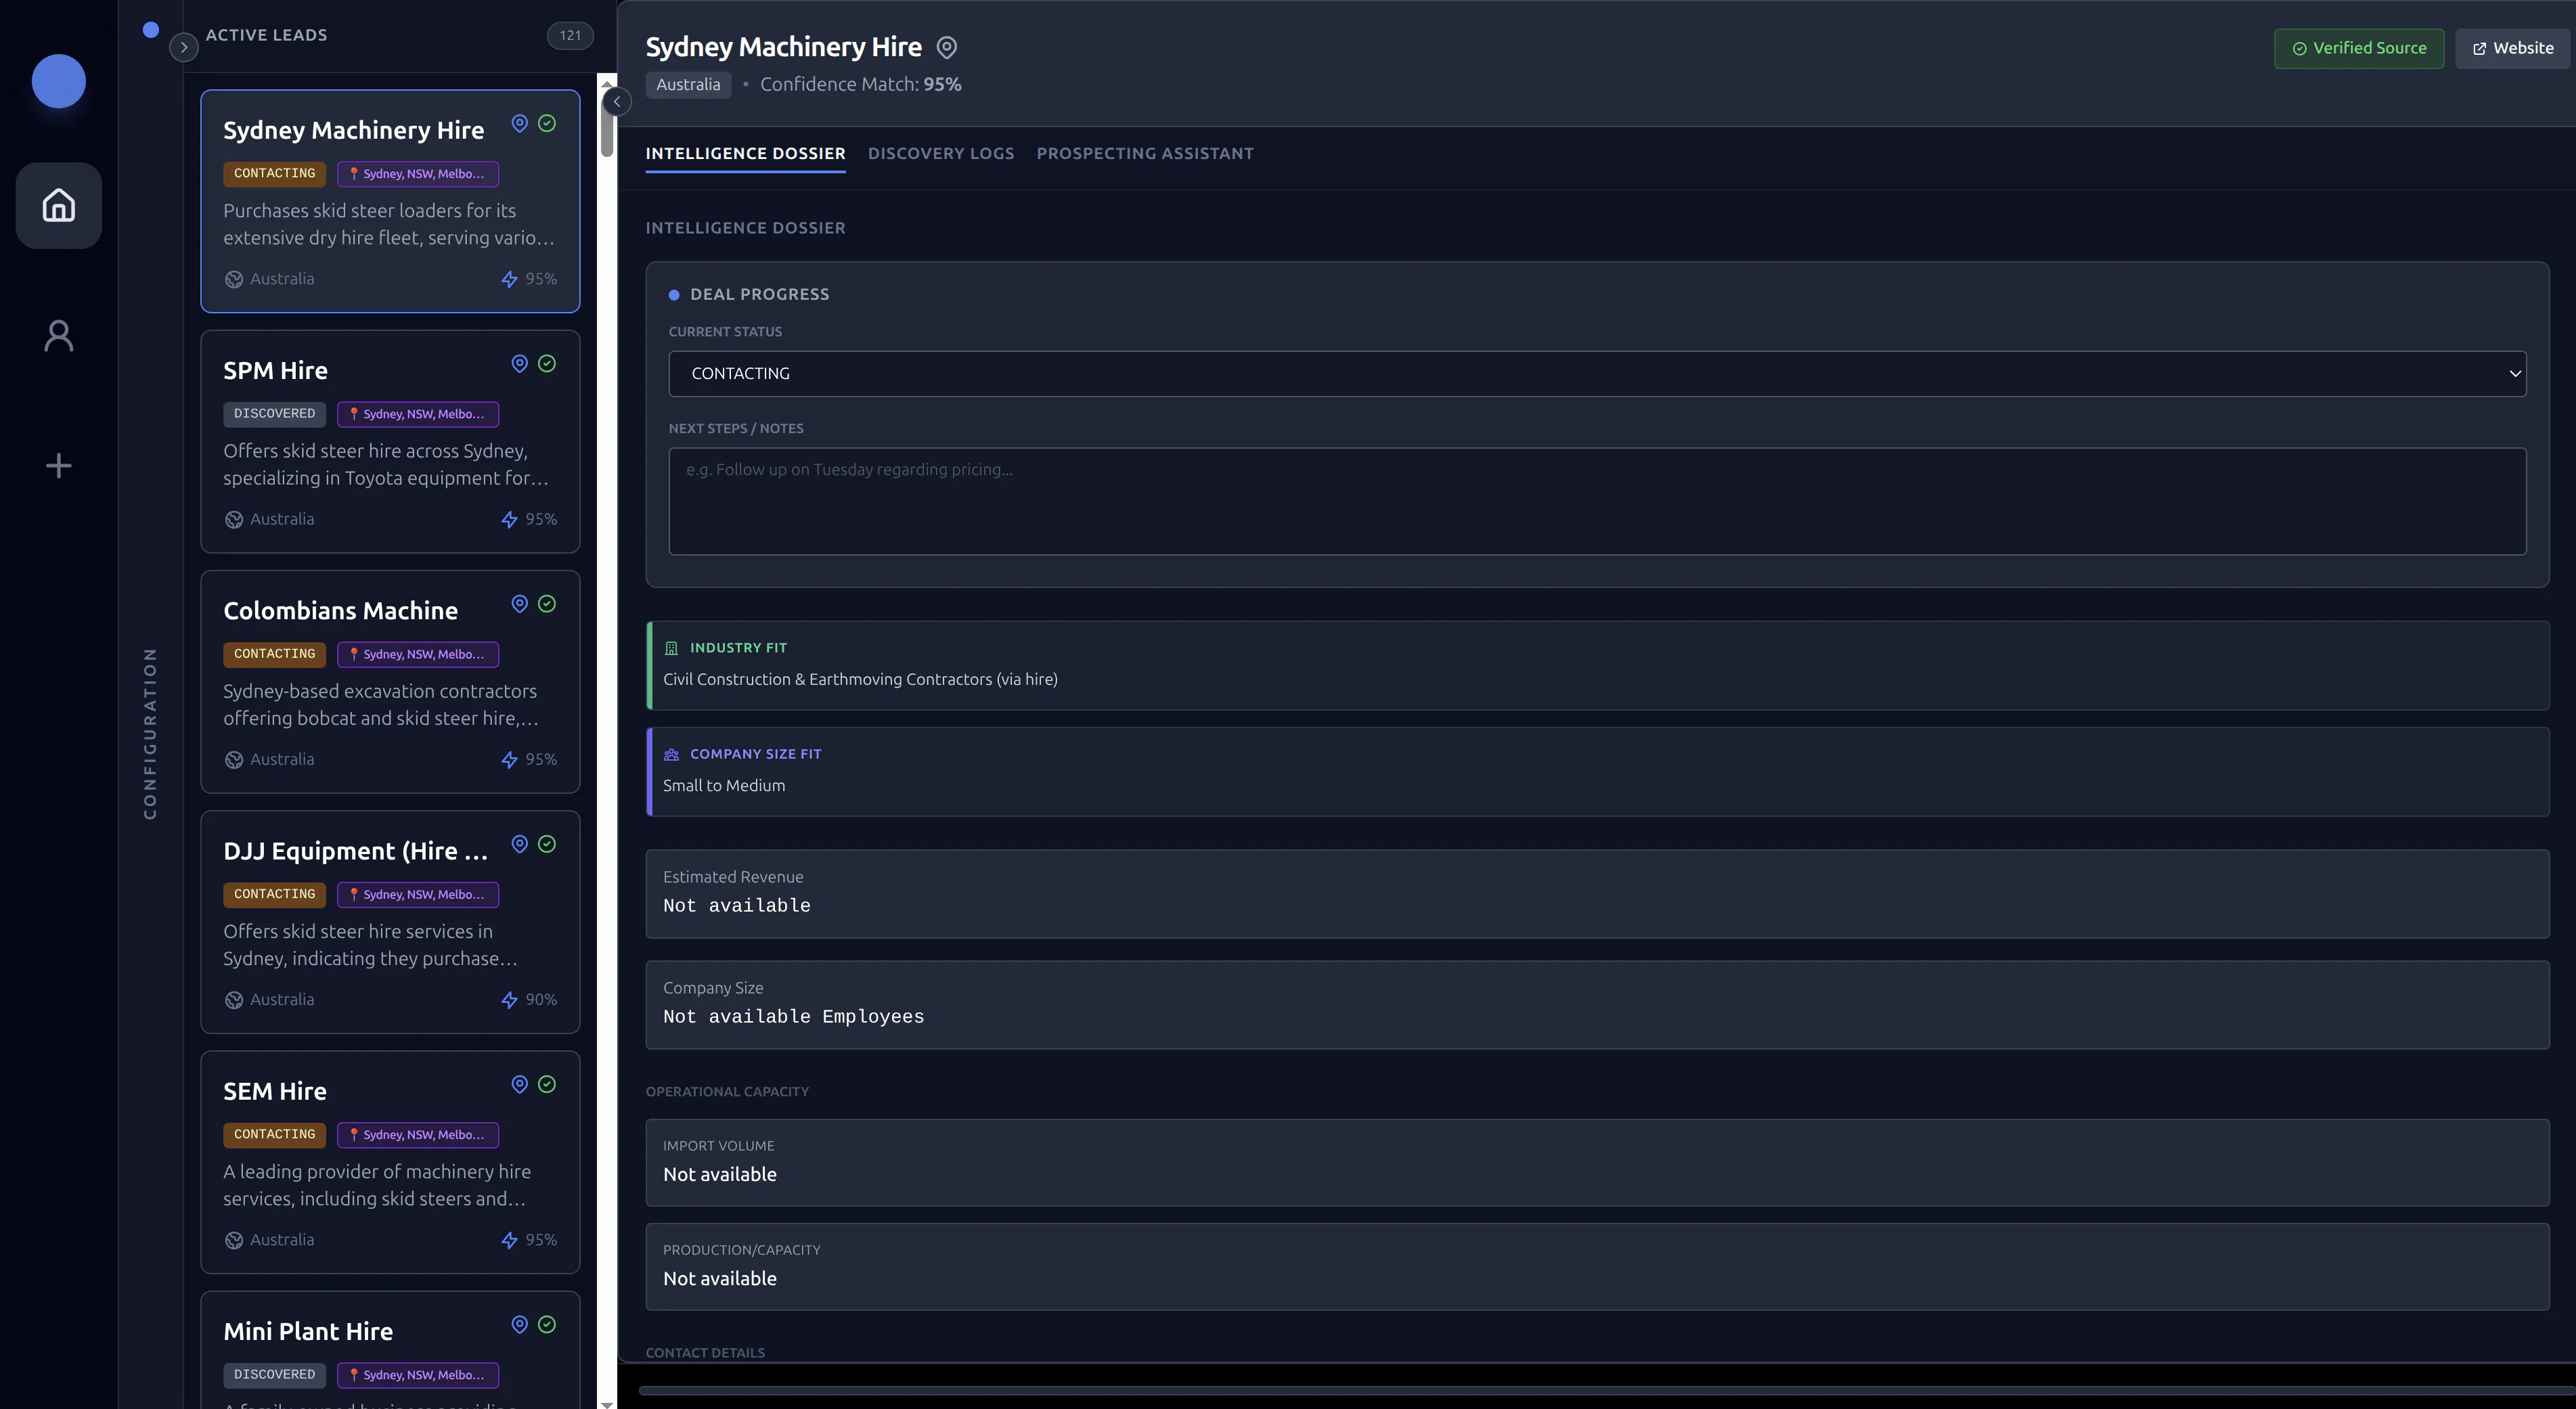
Task: Expand the Configuration panel chevron
Action: tap(184, 47)
